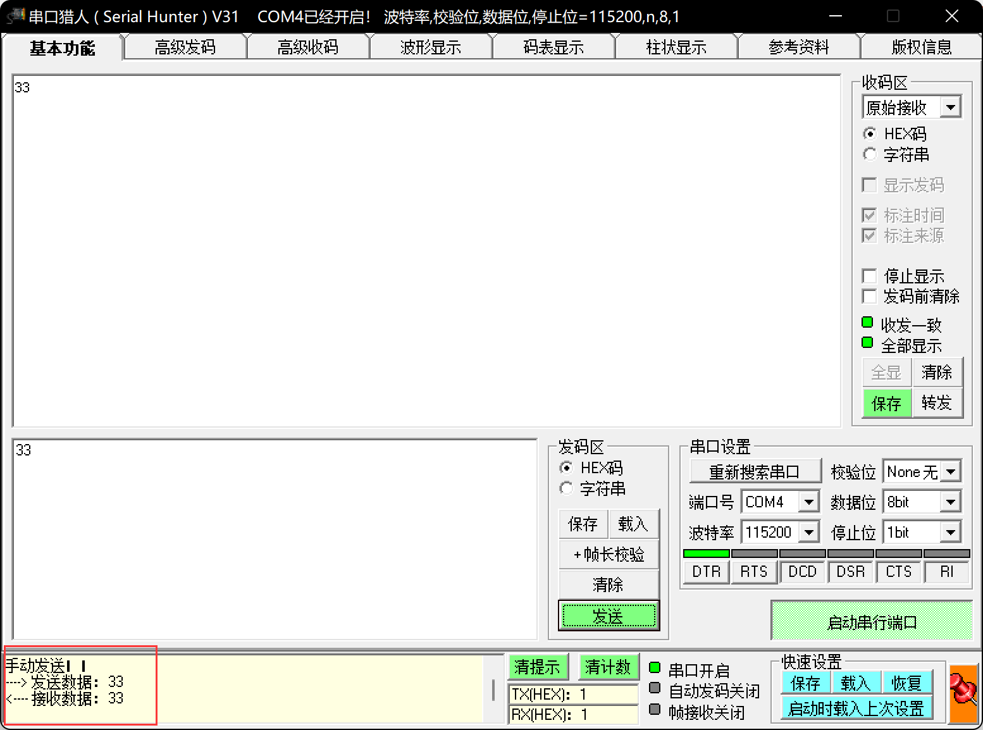Click the CTS signal indicator
Screen dimensions: 983x730
(898, 571)
